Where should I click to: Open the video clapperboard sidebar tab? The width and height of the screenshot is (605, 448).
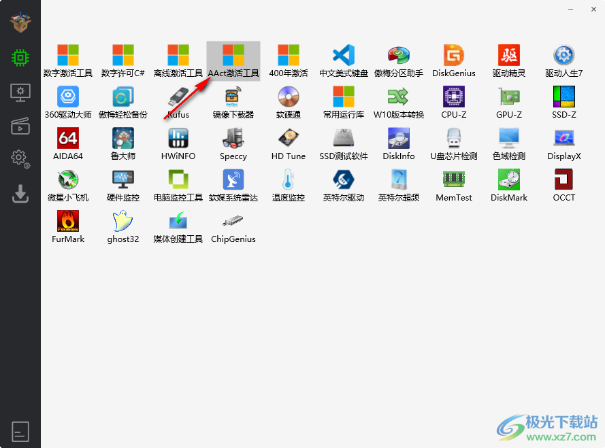click(x=20, y=126)
